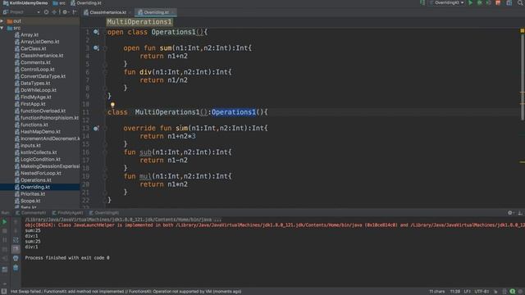Viewport: 525px width, 295px height.
Task: Stop the process with the red stop icon
Action: (x=498, y=3)
